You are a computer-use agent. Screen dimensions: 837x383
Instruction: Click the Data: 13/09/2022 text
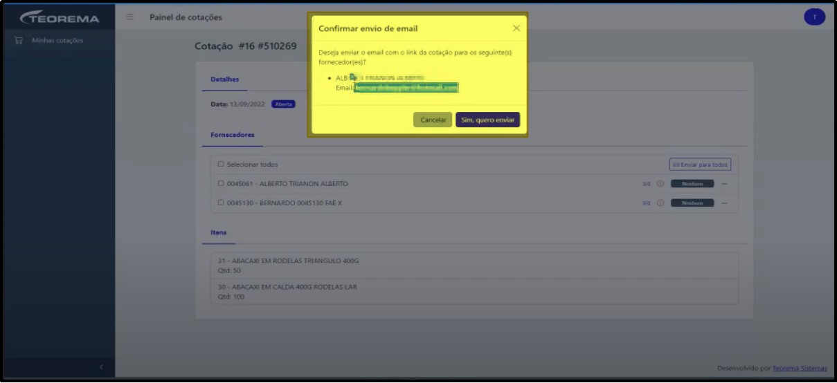tap(239, 104)
